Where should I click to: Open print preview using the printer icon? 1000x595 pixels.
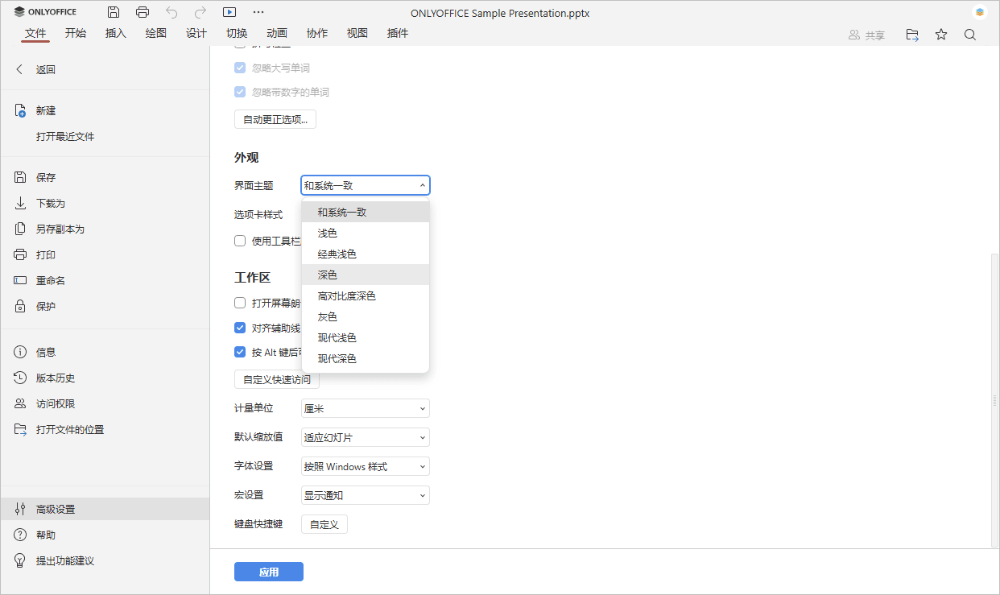143,11
